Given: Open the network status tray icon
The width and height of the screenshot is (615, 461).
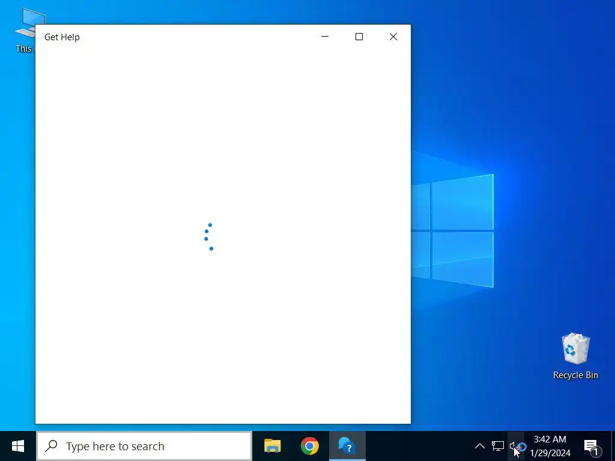Looking at the screenshot, I should [x=498, y=446].
